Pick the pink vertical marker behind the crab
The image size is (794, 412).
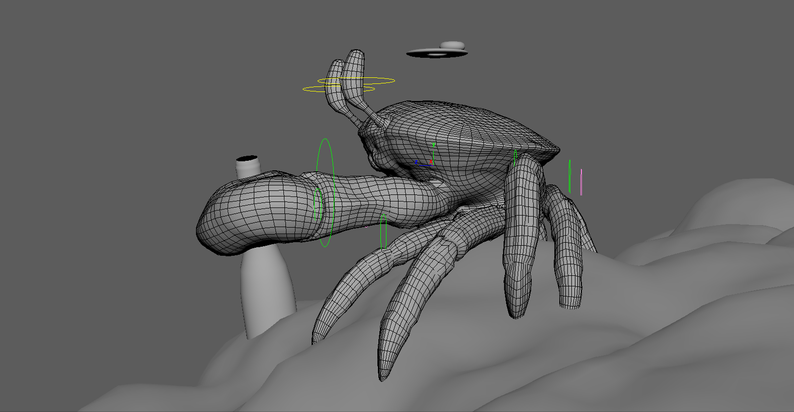tap(581, 182)
